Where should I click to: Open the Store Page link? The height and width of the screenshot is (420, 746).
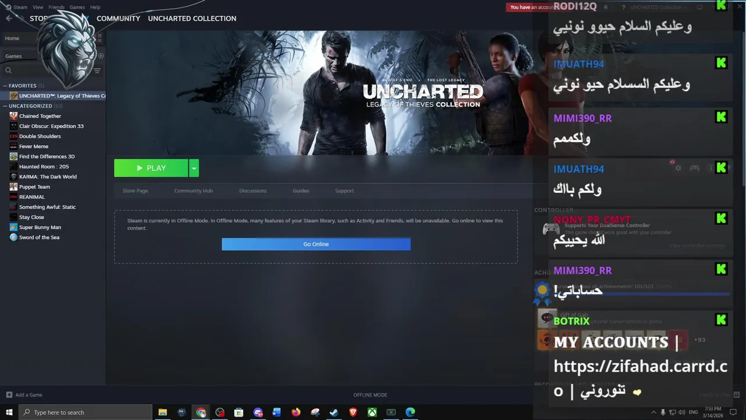click(x=135, y=191)
